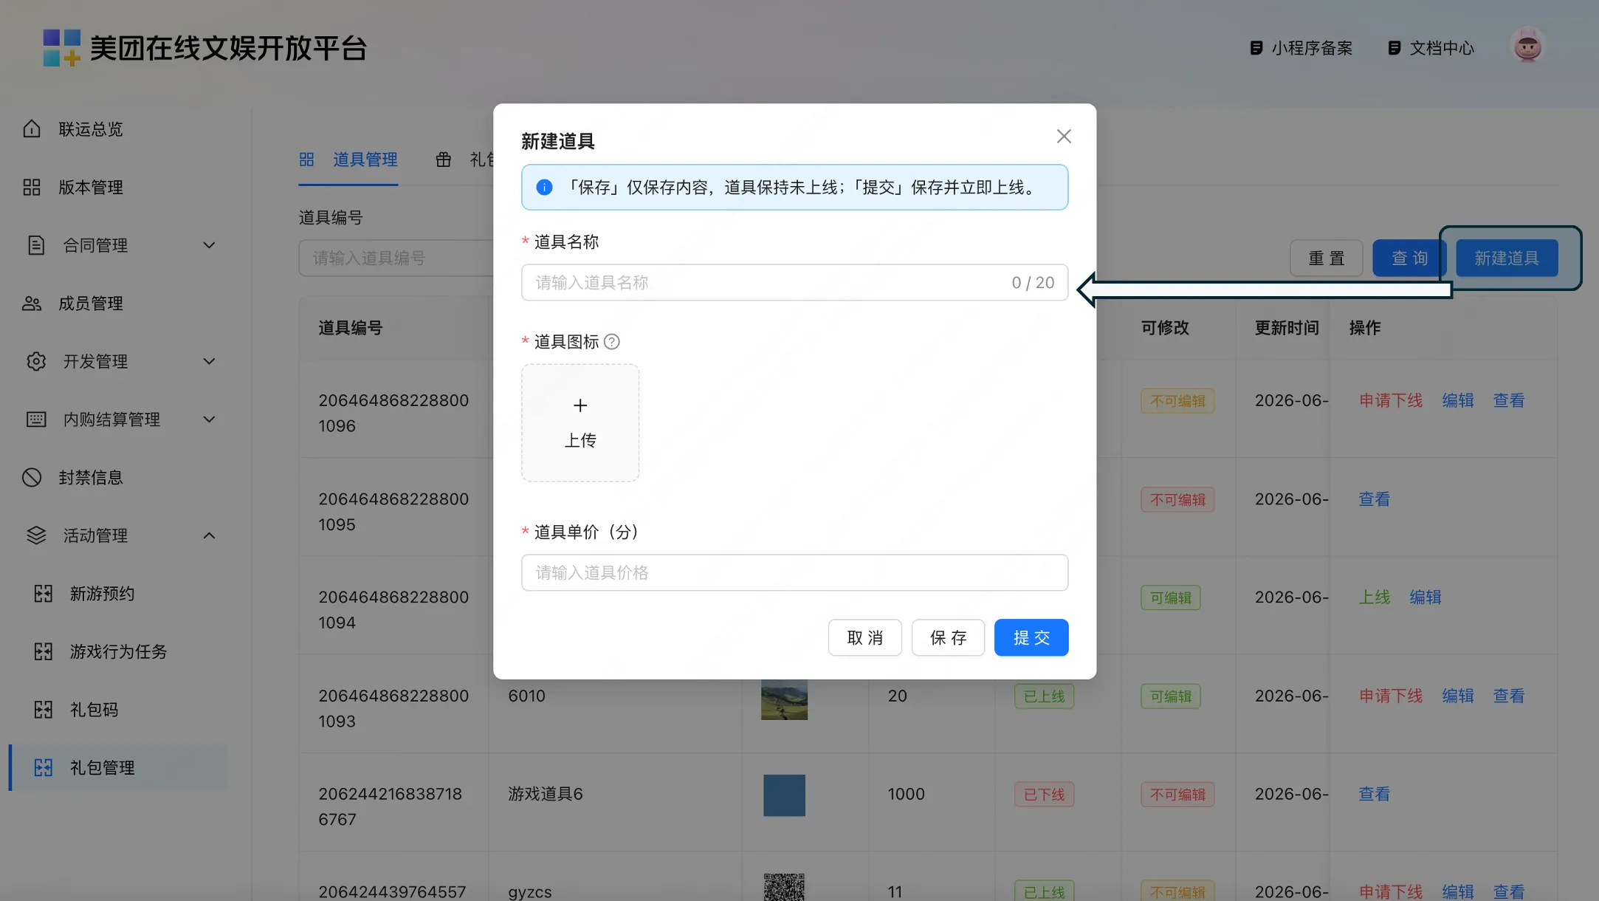The width and height of the screenshot is (1599, 901).
Task: Focus the 道具单价 price input field
Action: coord(794,572)
